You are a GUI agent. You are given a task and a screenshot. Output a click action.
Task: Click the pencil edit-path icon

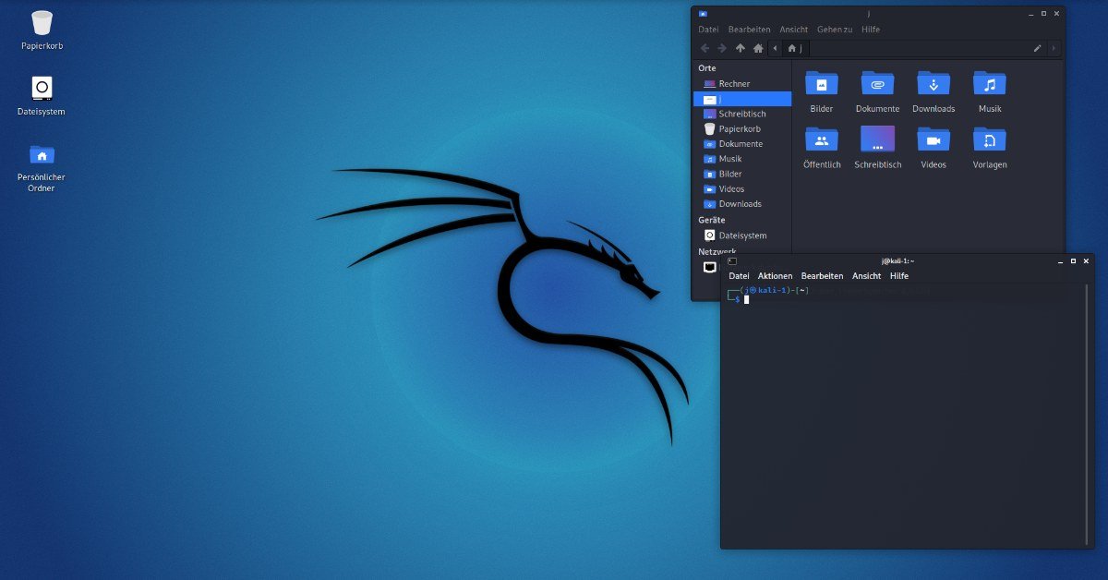tap(1037, 48)
